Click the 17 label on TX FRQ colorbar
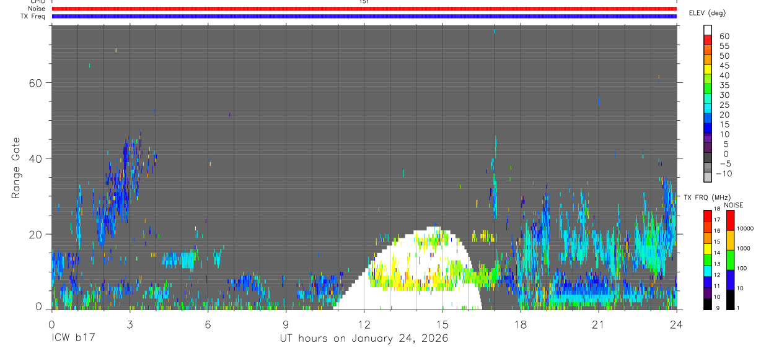 (717, 220)
